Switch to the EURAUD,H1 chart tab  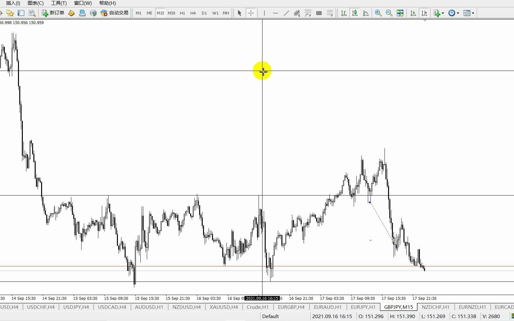(x=328, y=307)
